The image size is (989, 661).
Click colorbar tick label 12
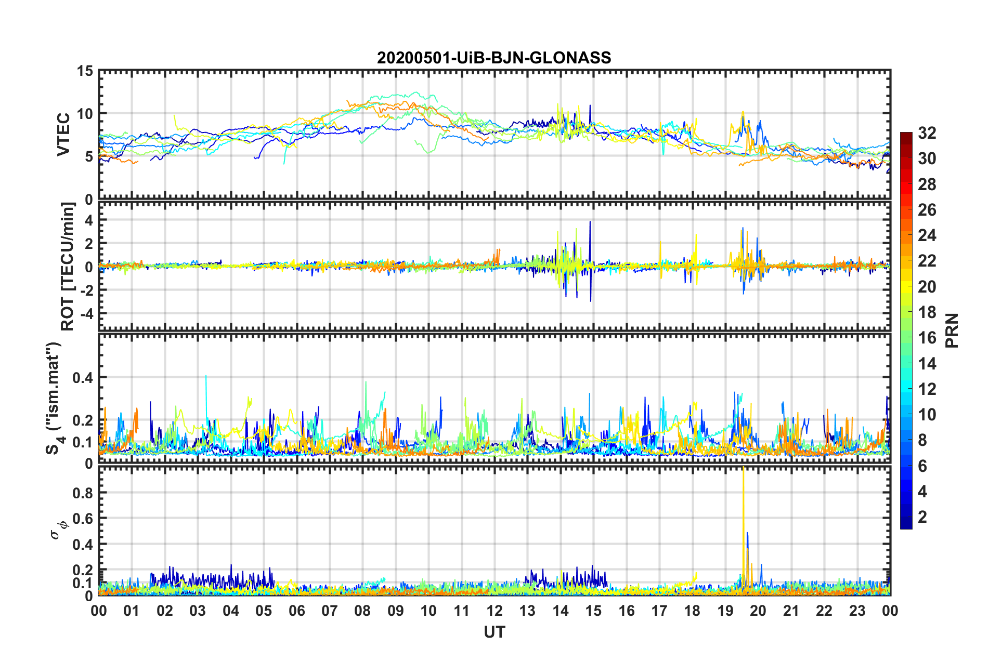pyautogui.click(x=927, y=389)
